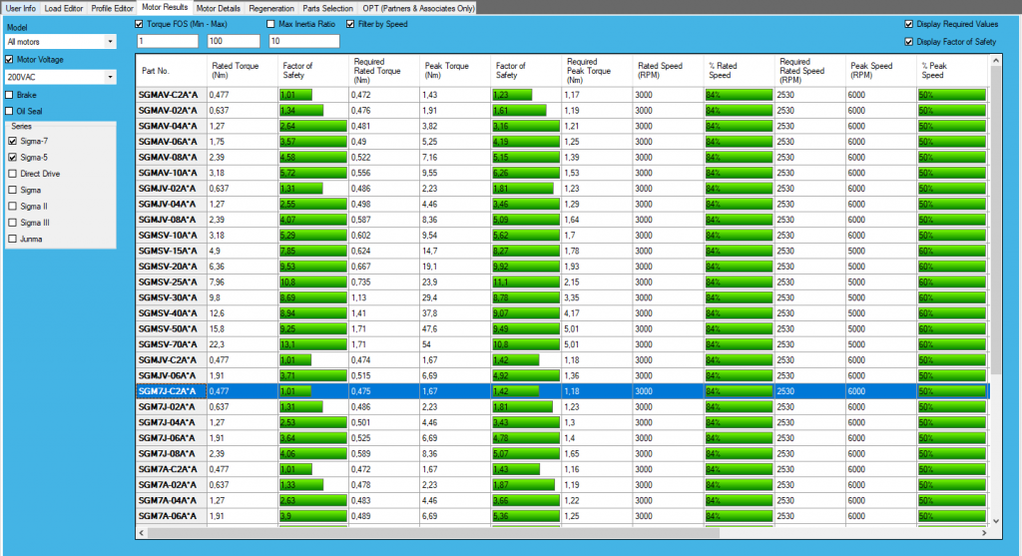
Task: Check the Sigma III series
Action: [12, 223]
